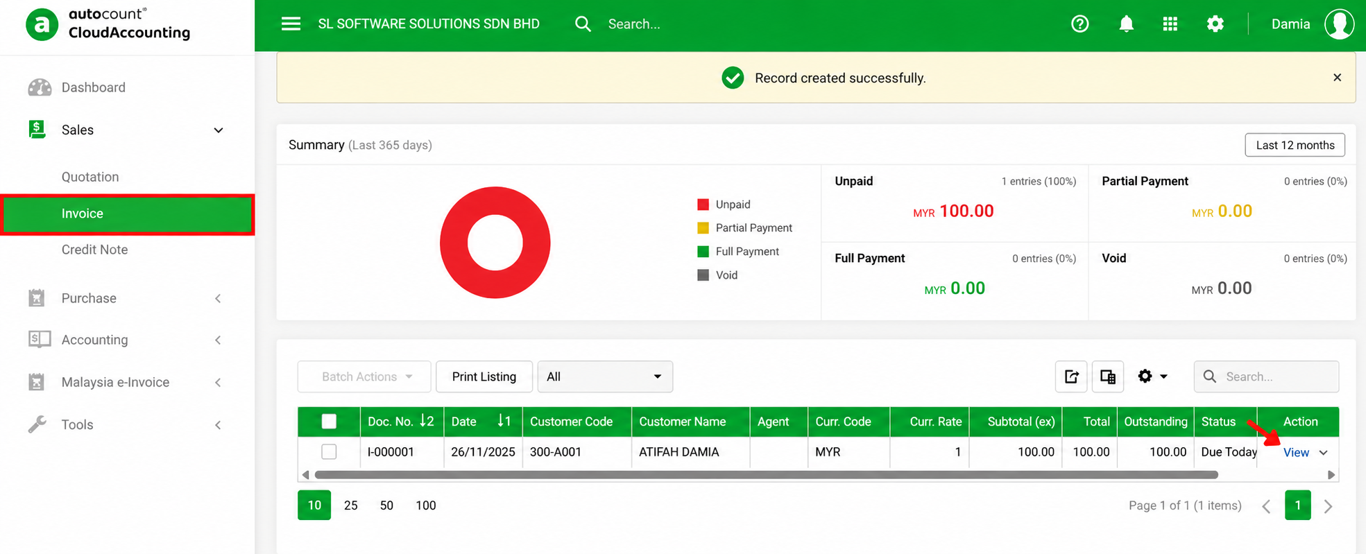
Task: Click the column chooser icon
Action: point(1108,376)
